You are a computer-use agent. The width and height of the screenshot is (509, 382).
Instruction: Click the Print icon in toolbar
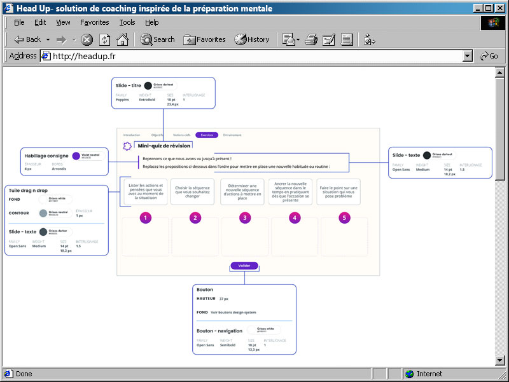311,39
